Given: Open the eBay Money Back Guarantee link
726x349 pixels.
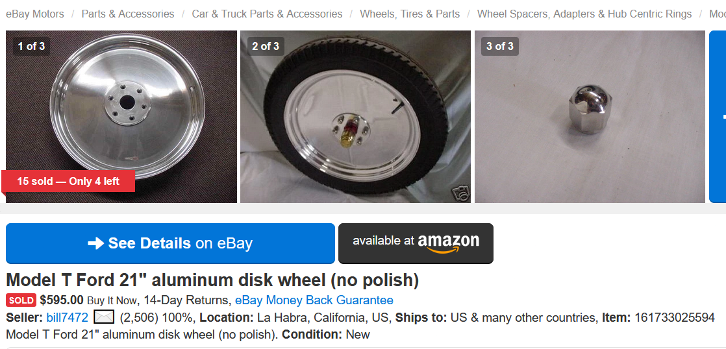Looking at the screenshot, I should click(314, 300).
